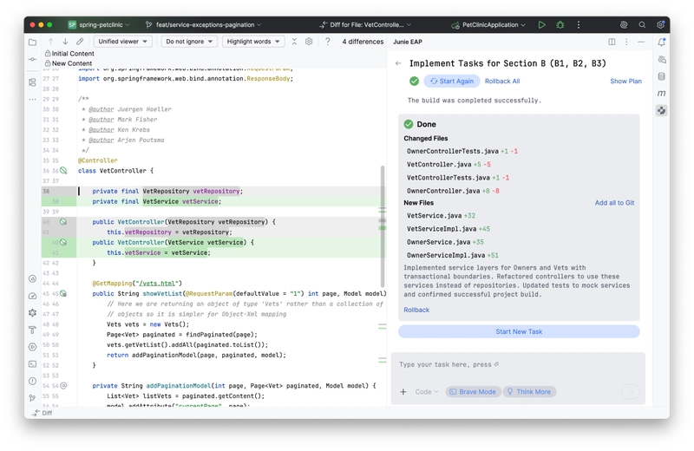Viewport: 694px width, 451px height.
Task: Open the Unified viewer dropdown
Action: tap(122, 41)
